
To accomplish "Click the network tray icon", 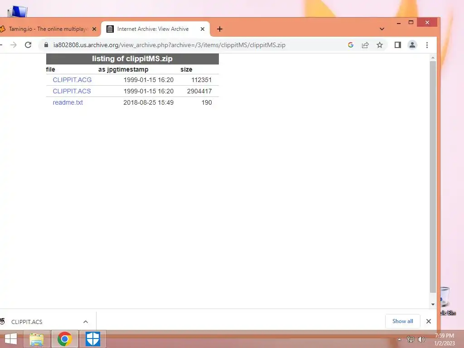I will [410, 339].
